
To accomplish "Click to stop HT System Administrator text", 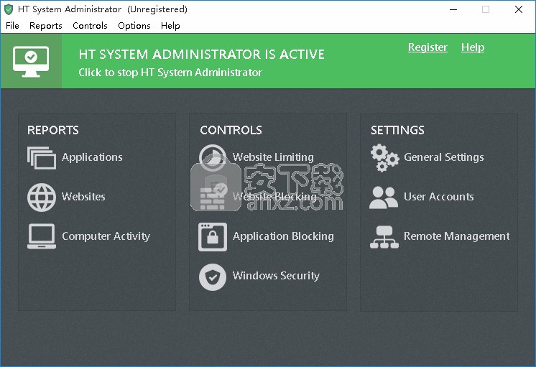I will tap(170, 73).
